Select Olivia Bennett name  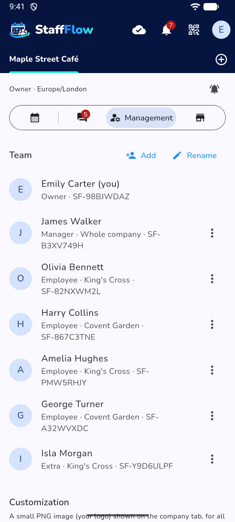73,267
